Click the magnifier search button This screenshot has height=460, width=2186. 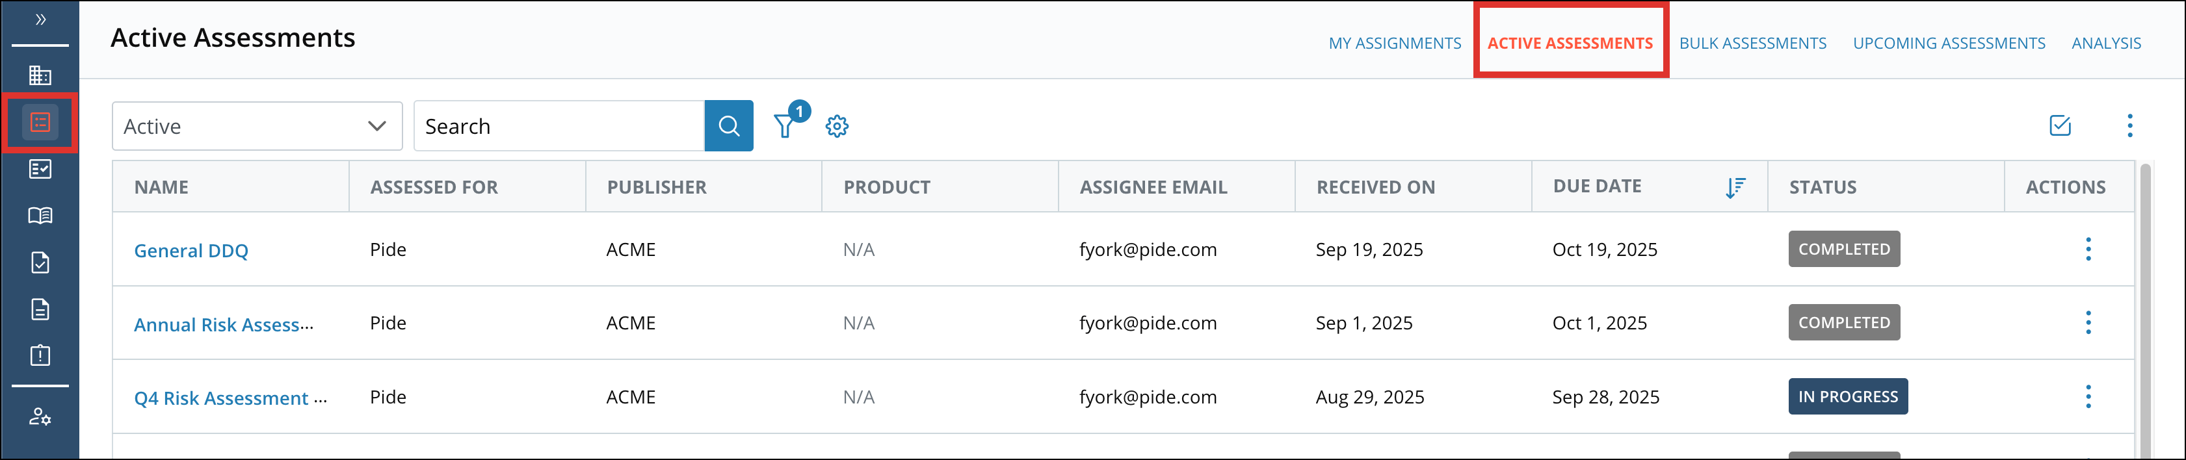click(728, 127)
